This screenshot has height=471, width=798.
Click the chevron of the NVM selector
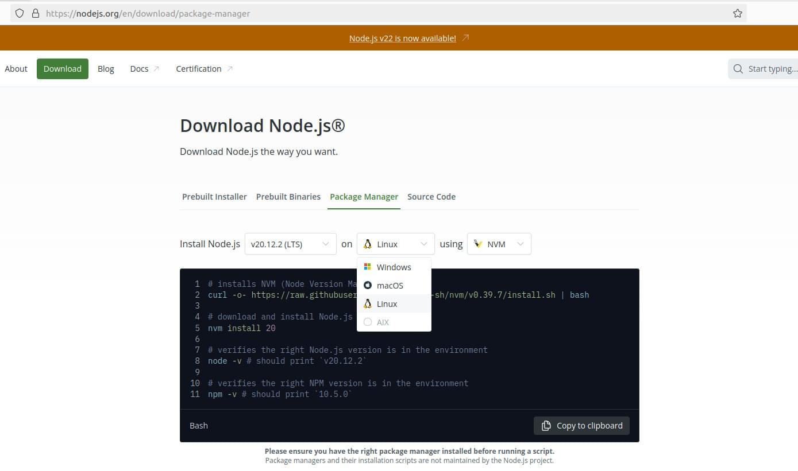click(x=521, y=244)
